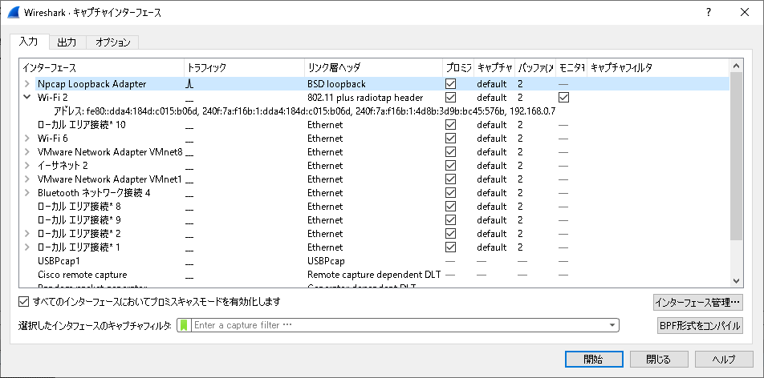This screenshot has height=378, width=764.
Task: Toggle promiscuous checkbox for VMware Network Adapter VMnet8
Action: pyautogui.click(x=451, y=152)
